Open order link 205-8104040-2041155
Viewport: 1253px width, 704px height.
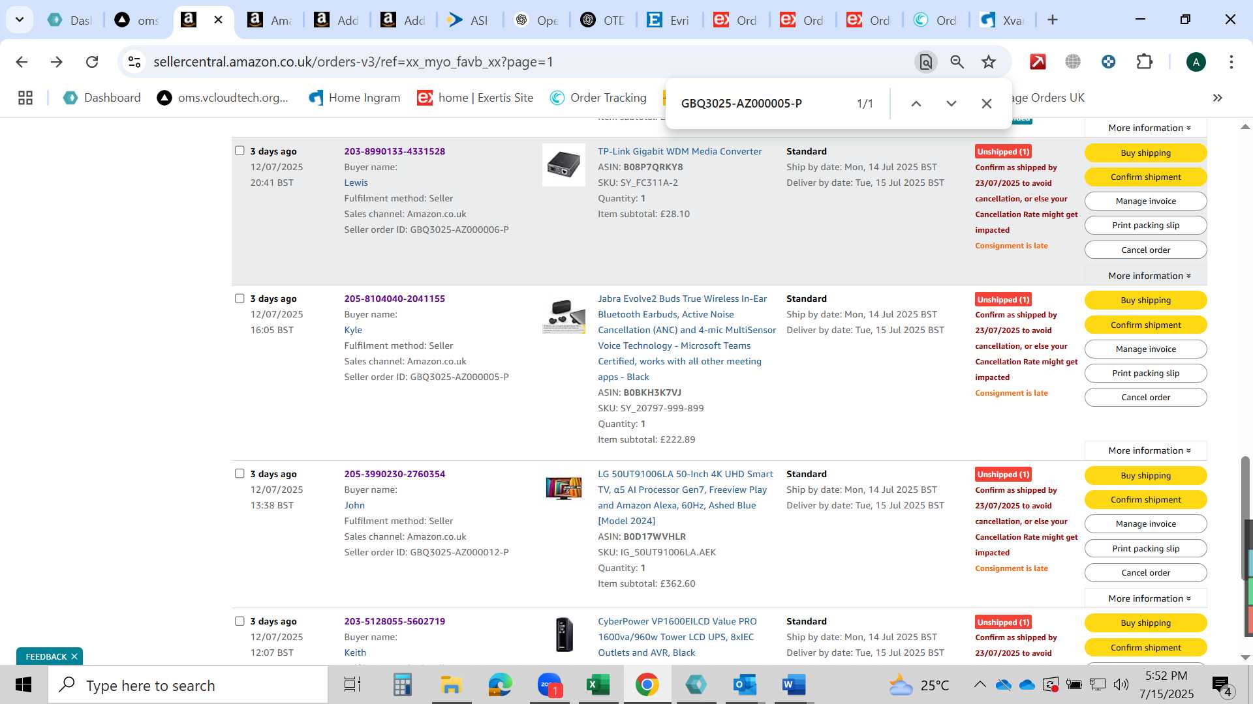tap(394, 299)
